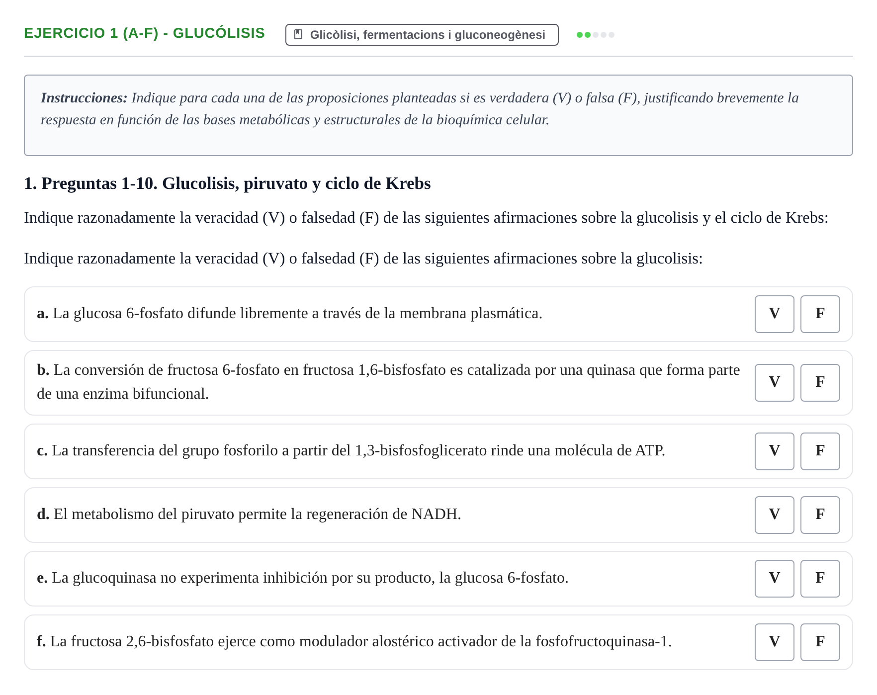Click the EJERCICIO 1 (A-F) - GLUCÓLISIS heading
This screenshot has height=695, width=877.
tap(144, 33)
